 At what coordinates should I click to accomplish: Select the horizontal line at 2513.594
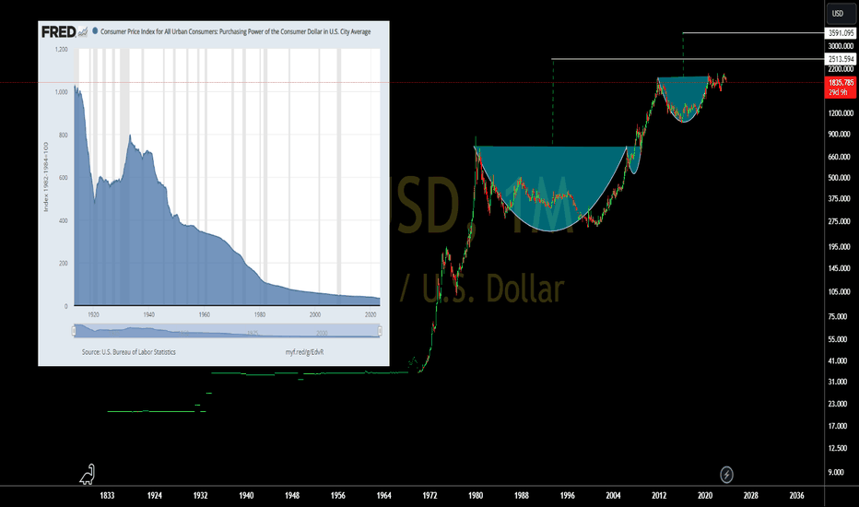pyautogui.click(x=688, y=59)
